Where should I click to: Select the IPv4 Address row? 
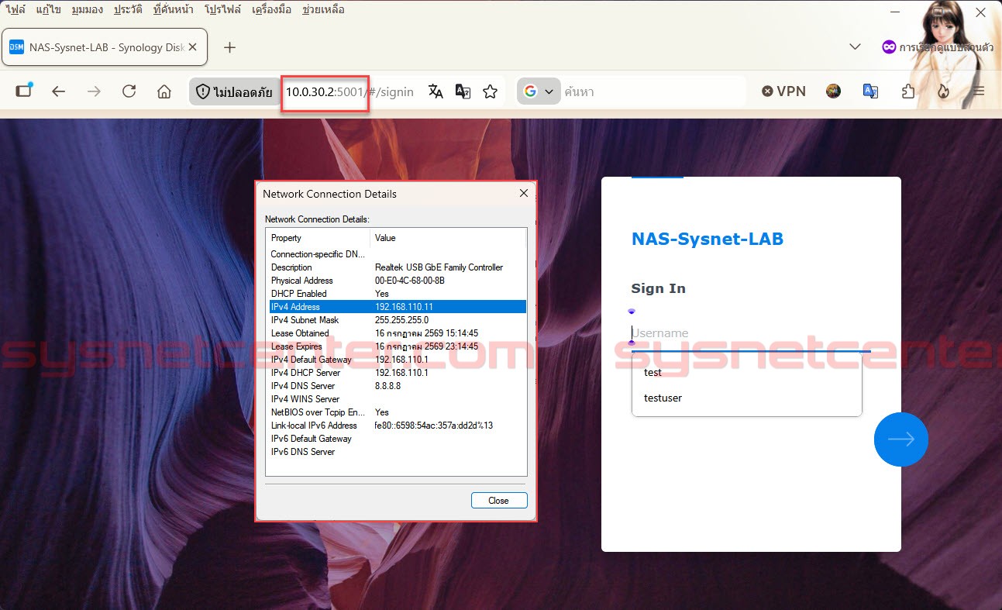coord(397,307)
